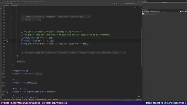
Task: Open the Editor dropdown in Unity console
Action: tap(157, 11)
